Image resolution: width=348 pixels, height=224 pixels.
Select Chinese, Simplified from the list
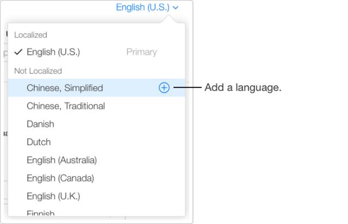[x=65, y=88]
